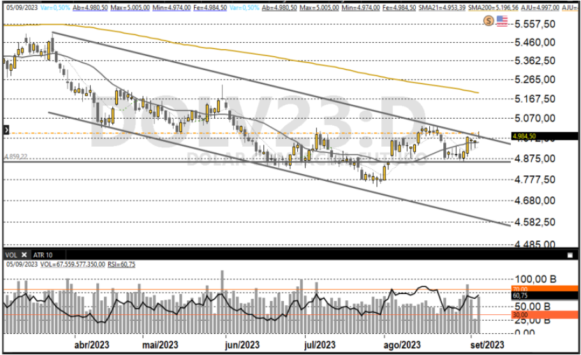This screenshot has width=581, height=355.
Task: Maximize the indicator panel via square icon
Action: point(570,254)
